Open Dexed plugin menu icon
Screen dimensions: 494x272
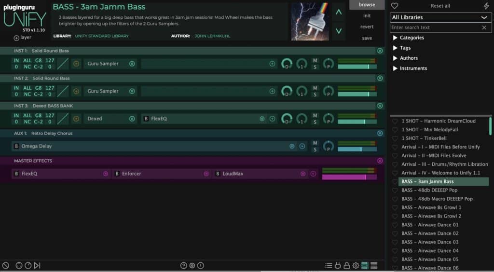pyautogui.click(x=132, y=119)
